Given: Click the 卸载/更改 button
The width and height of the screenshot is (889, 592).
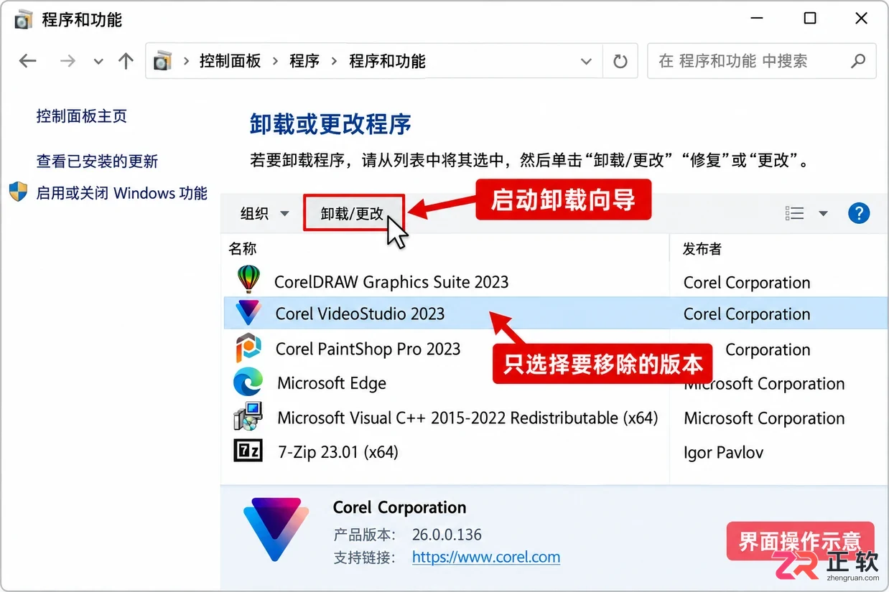Looking at the screenshot, I should click(353, 213).
